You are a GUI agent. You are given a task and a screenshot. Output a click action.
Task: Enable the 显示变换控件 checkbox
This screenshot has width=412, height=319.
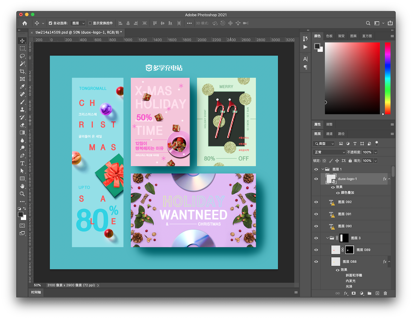point(90,23)
